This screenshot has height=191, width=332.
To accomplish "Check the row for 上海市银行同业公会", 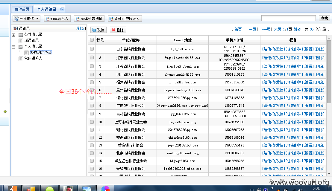I will point(92,122).
